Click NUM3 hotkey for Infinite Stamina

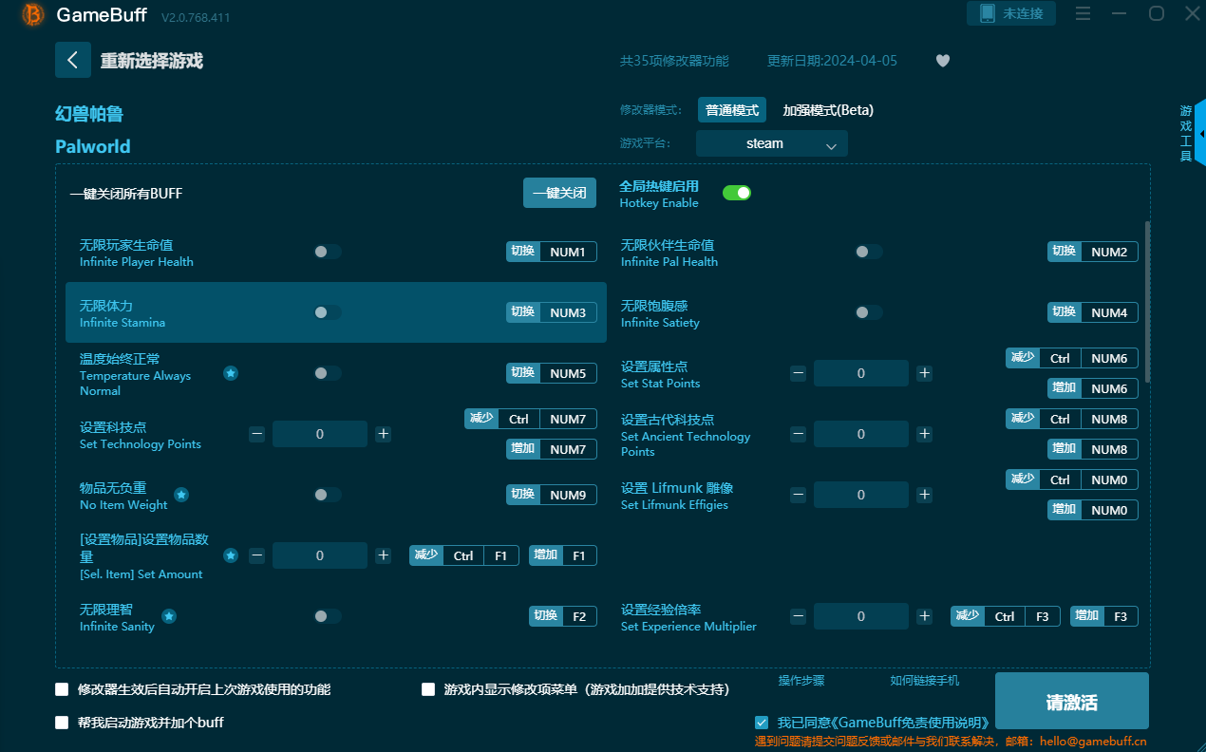(568, 312)
